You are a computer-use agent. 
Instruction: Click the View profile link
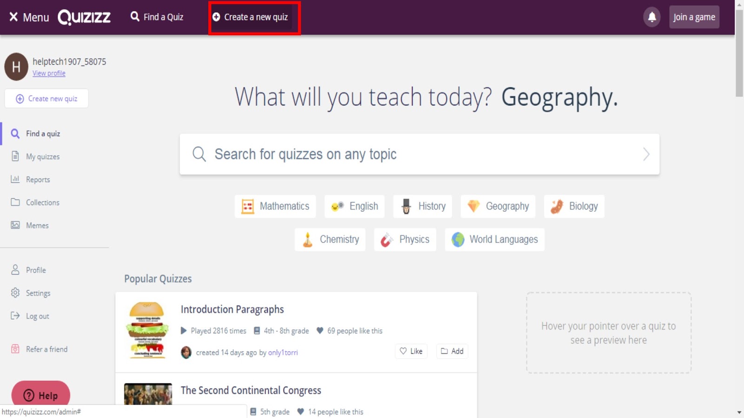tap(49, 73)
